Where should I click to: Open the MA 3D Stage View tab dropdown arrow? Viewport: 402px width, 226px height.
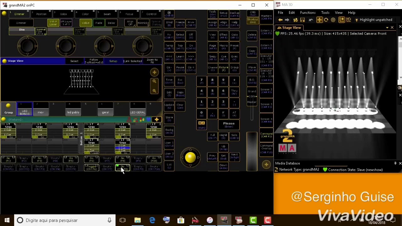(387, 28)
